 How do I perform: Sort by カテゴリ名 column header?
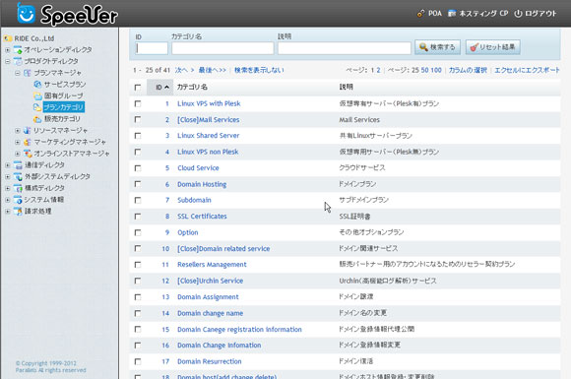coord(192,87)
